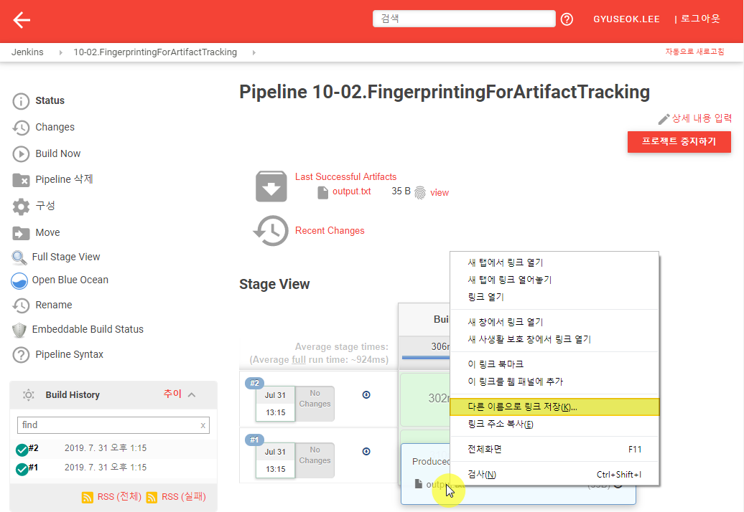Viewport: 744px width, 512px height.
Task: Choose 링크 주소 복사 from context menu
Action: [x=501, y=424]
